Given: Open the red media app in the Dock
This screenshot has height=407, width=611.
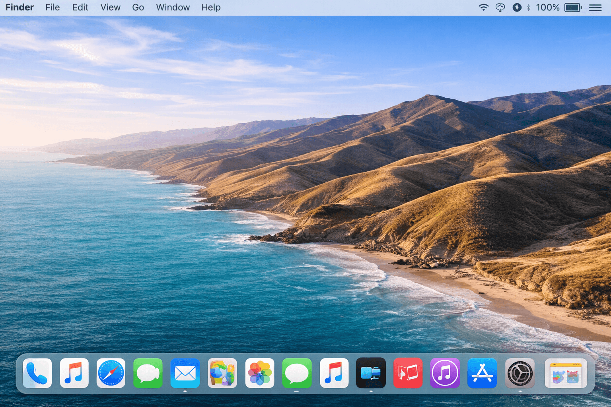Looking at the screenshot, I should (x=407, y=373).
